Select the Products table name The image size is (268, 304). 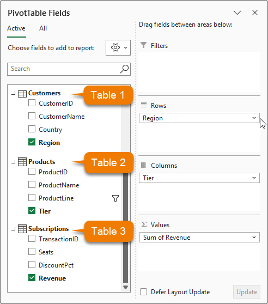pyautogui.click(x=41, y=162)
